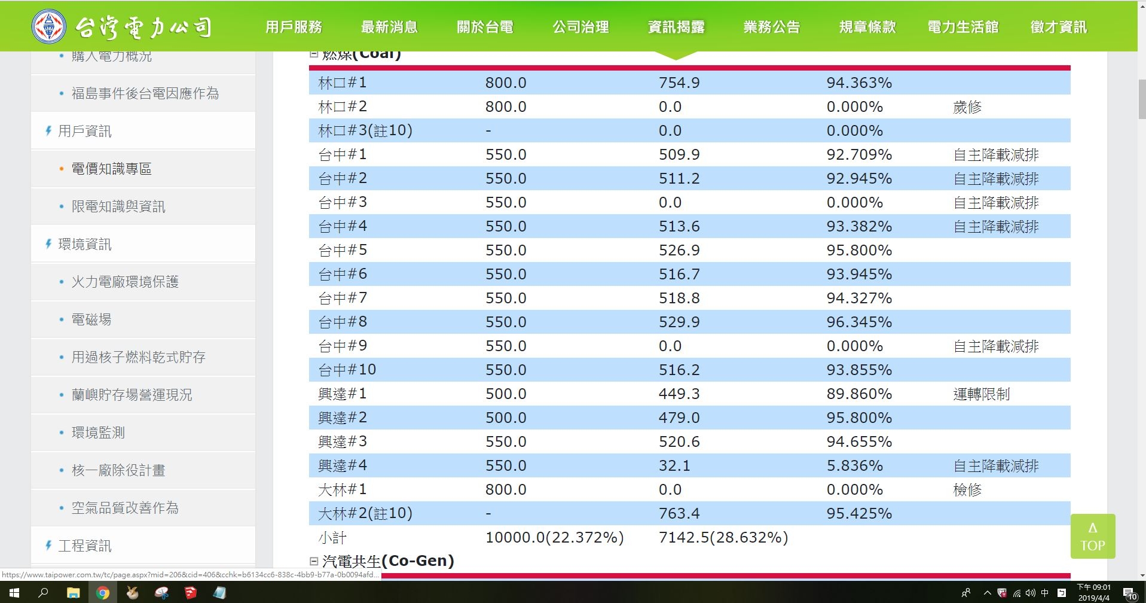The image size is (1146, 603).
Task: Open the 限電知識與資訊 sidebar link
Action: [x=118, y=206]
